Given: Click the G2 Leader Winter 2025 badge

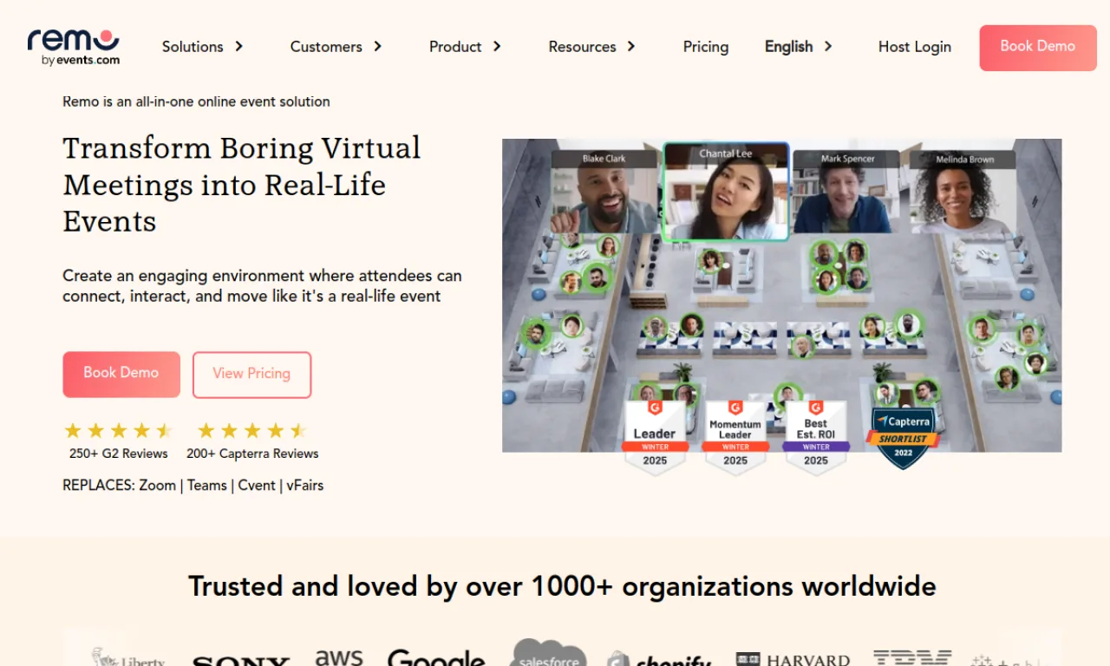Looking at the screenshot, I should [x=655, y=438].
